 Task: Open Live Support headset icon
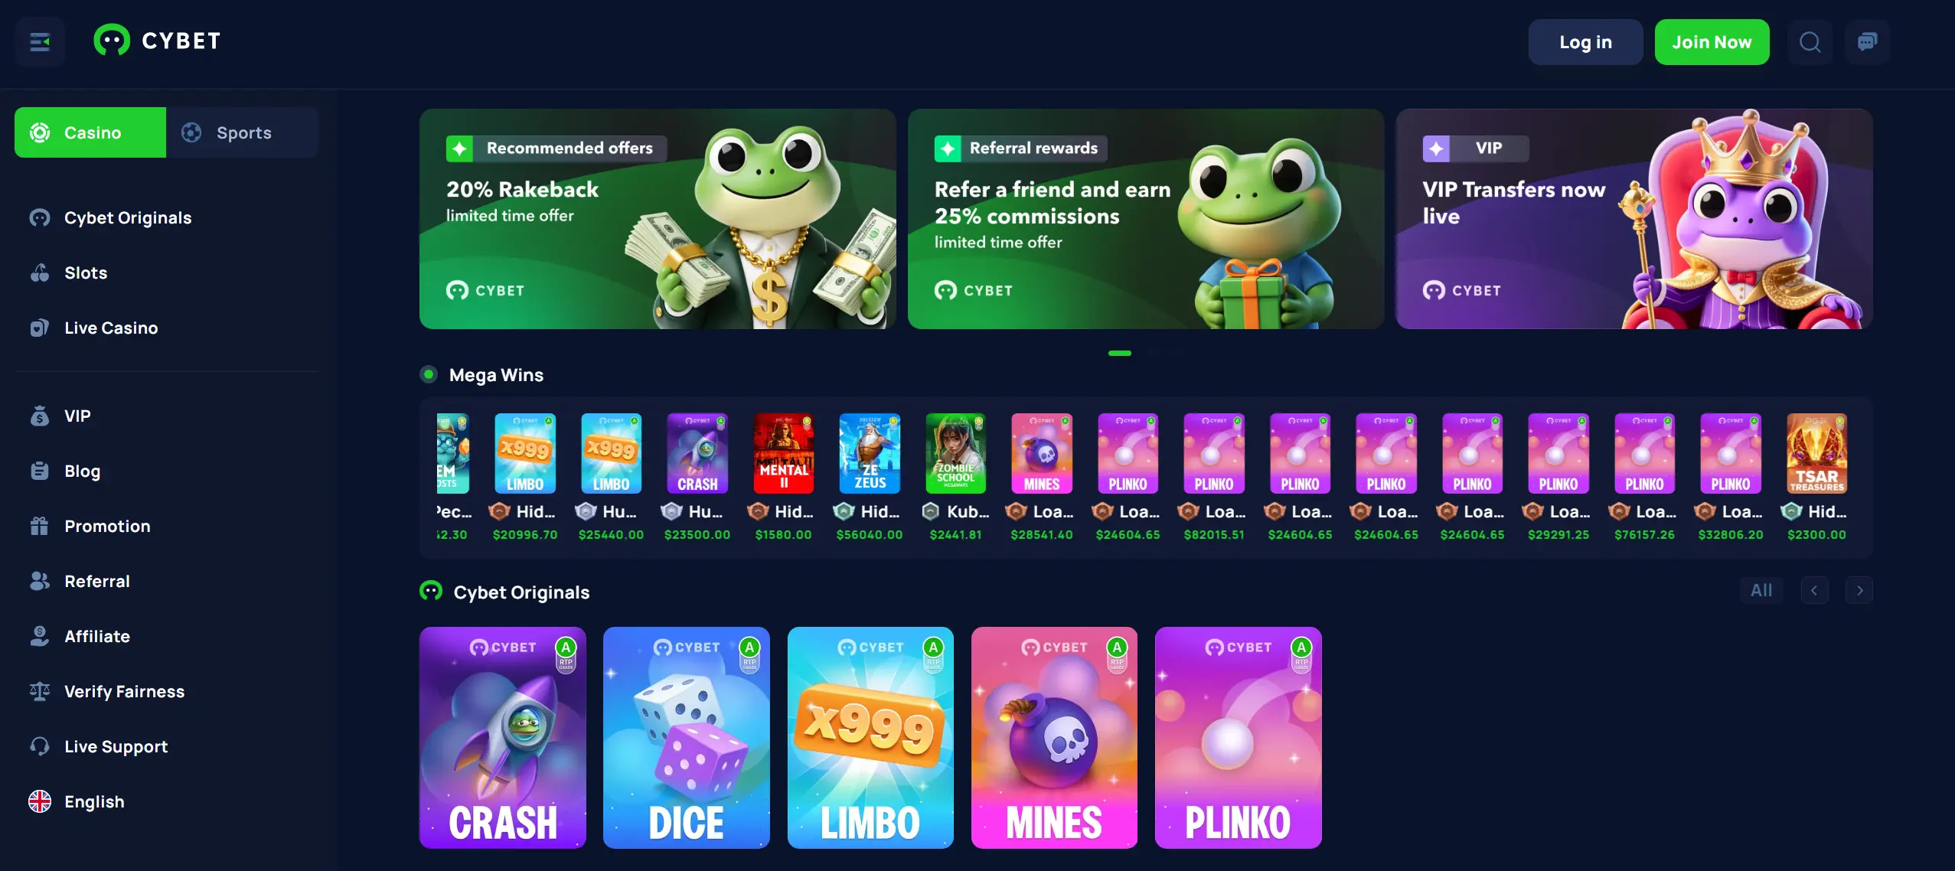tap(40, 746)
